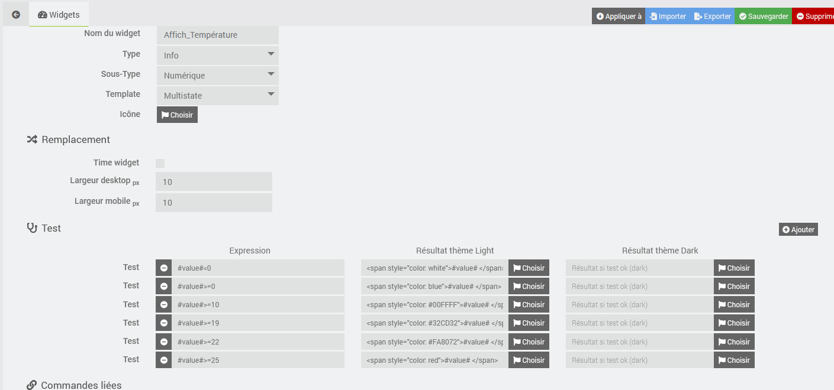Edit the Light result with color blue
The height and width of the screenshot is (390, 834).
point(434,286)
